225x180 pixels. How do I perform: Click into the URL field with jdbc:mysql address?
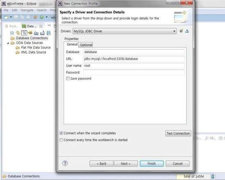[x=134, y=59]
